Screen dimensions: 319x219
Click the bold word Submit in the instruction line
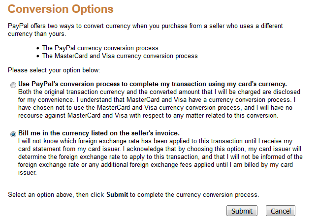(x=117, y=195)
